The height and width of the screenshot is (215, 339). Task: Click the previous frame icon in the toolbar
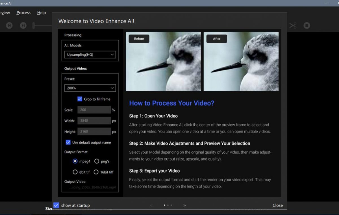click(9, 25)
